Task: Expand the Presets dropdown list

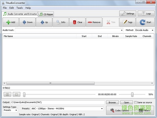Action: coord(102,109)
